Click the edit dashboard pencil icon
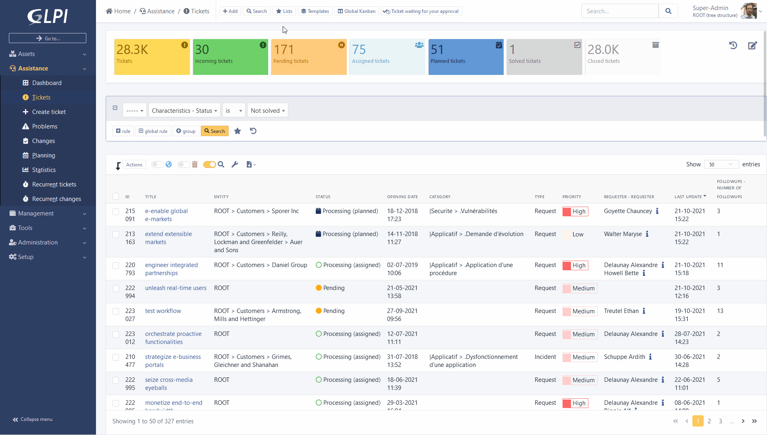This screenshot has width=767, height=435. (752, 46)
